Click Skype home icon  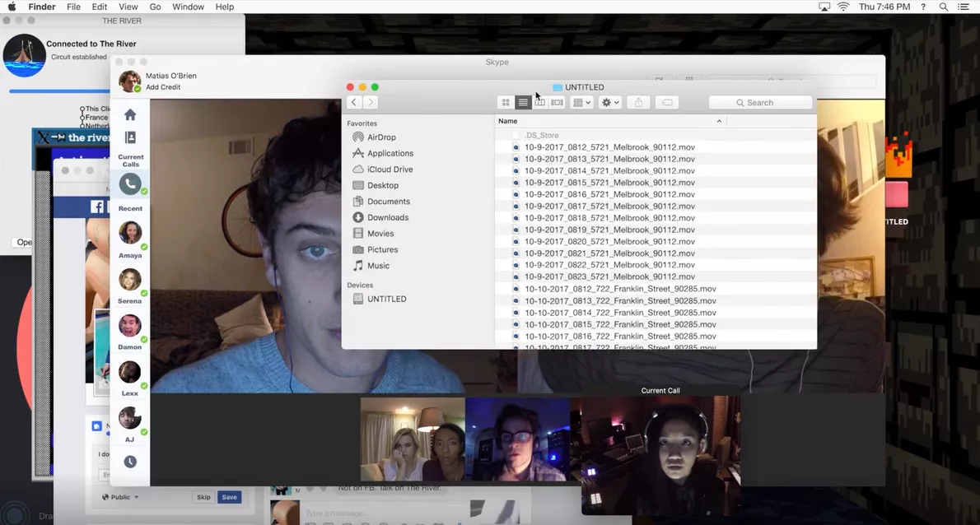point(130,115)
